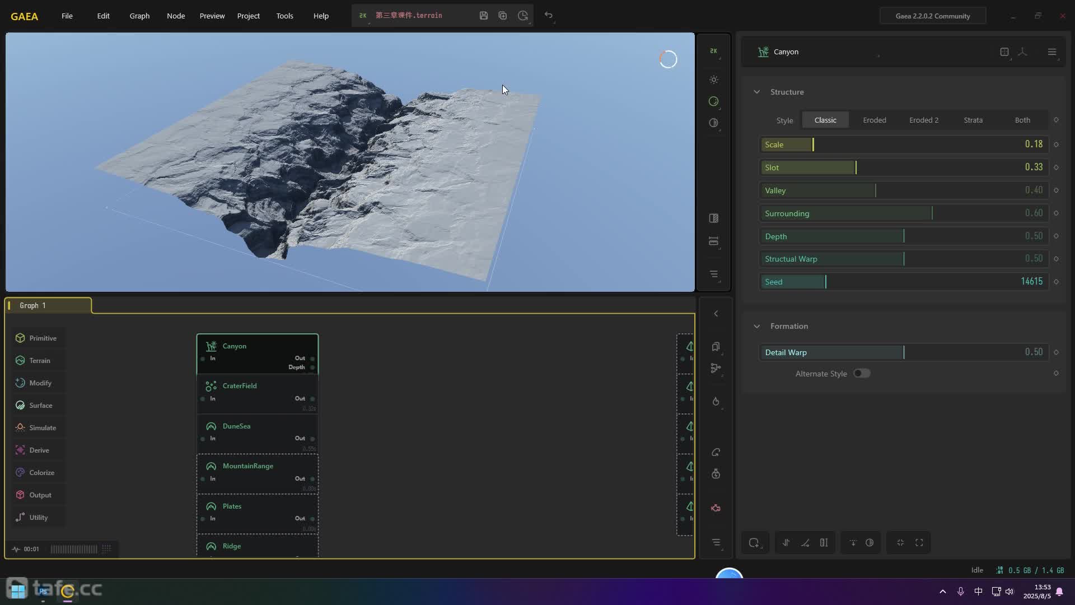This screenshot has width=1075, height=605.
Task: Click split view icon in viewport sidebar
Action: pyautogui.click(x=713, y=218)
